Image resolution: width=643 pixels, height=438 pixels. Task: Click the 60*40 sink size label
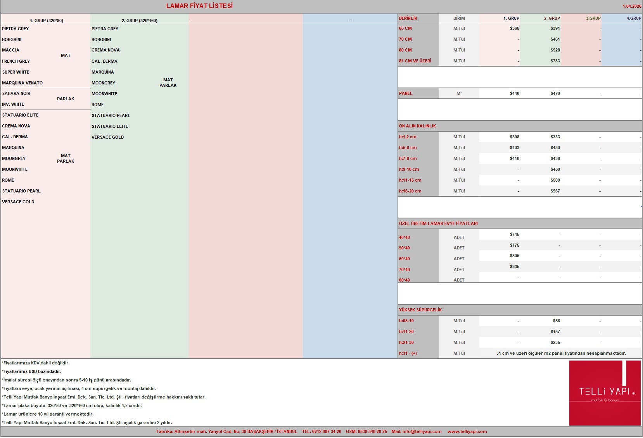click(x=404, y=259)
